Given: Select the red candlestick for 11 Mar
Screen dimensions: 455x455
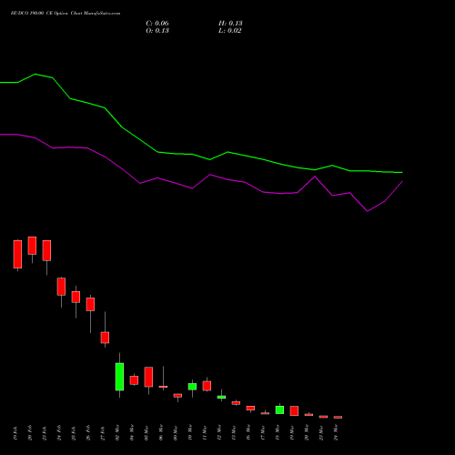Looking at the screenshot, I should 207,386.
